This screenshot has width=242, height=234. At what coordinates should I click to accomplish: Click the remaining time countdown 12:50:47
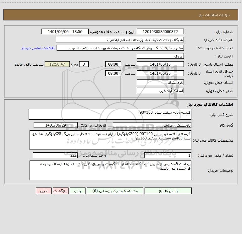pos(57,64)
